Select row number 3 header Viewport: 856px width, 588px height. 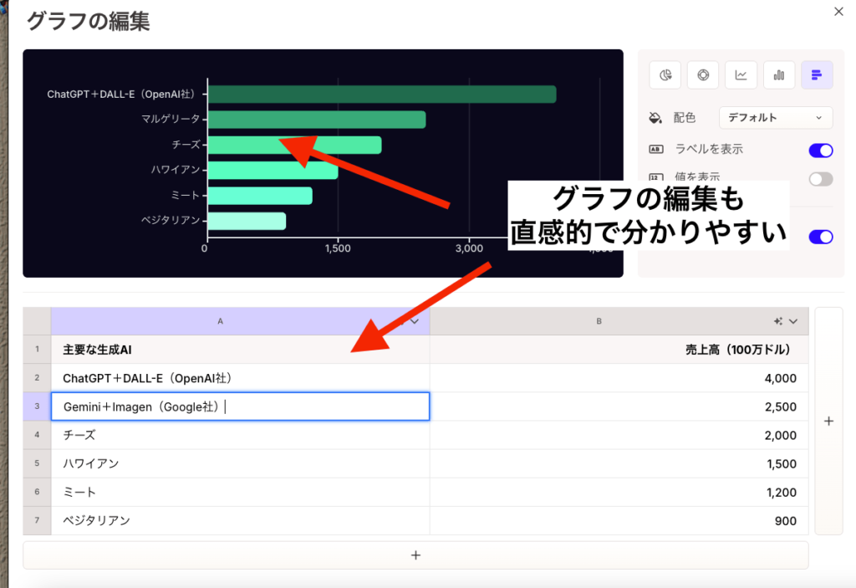pyautogui.click(x=37, y=406)
